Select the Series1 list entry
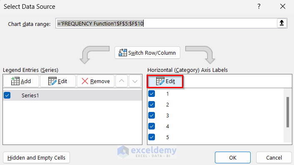The height and width of the screenshot is (165, 294). pos(72,95)
